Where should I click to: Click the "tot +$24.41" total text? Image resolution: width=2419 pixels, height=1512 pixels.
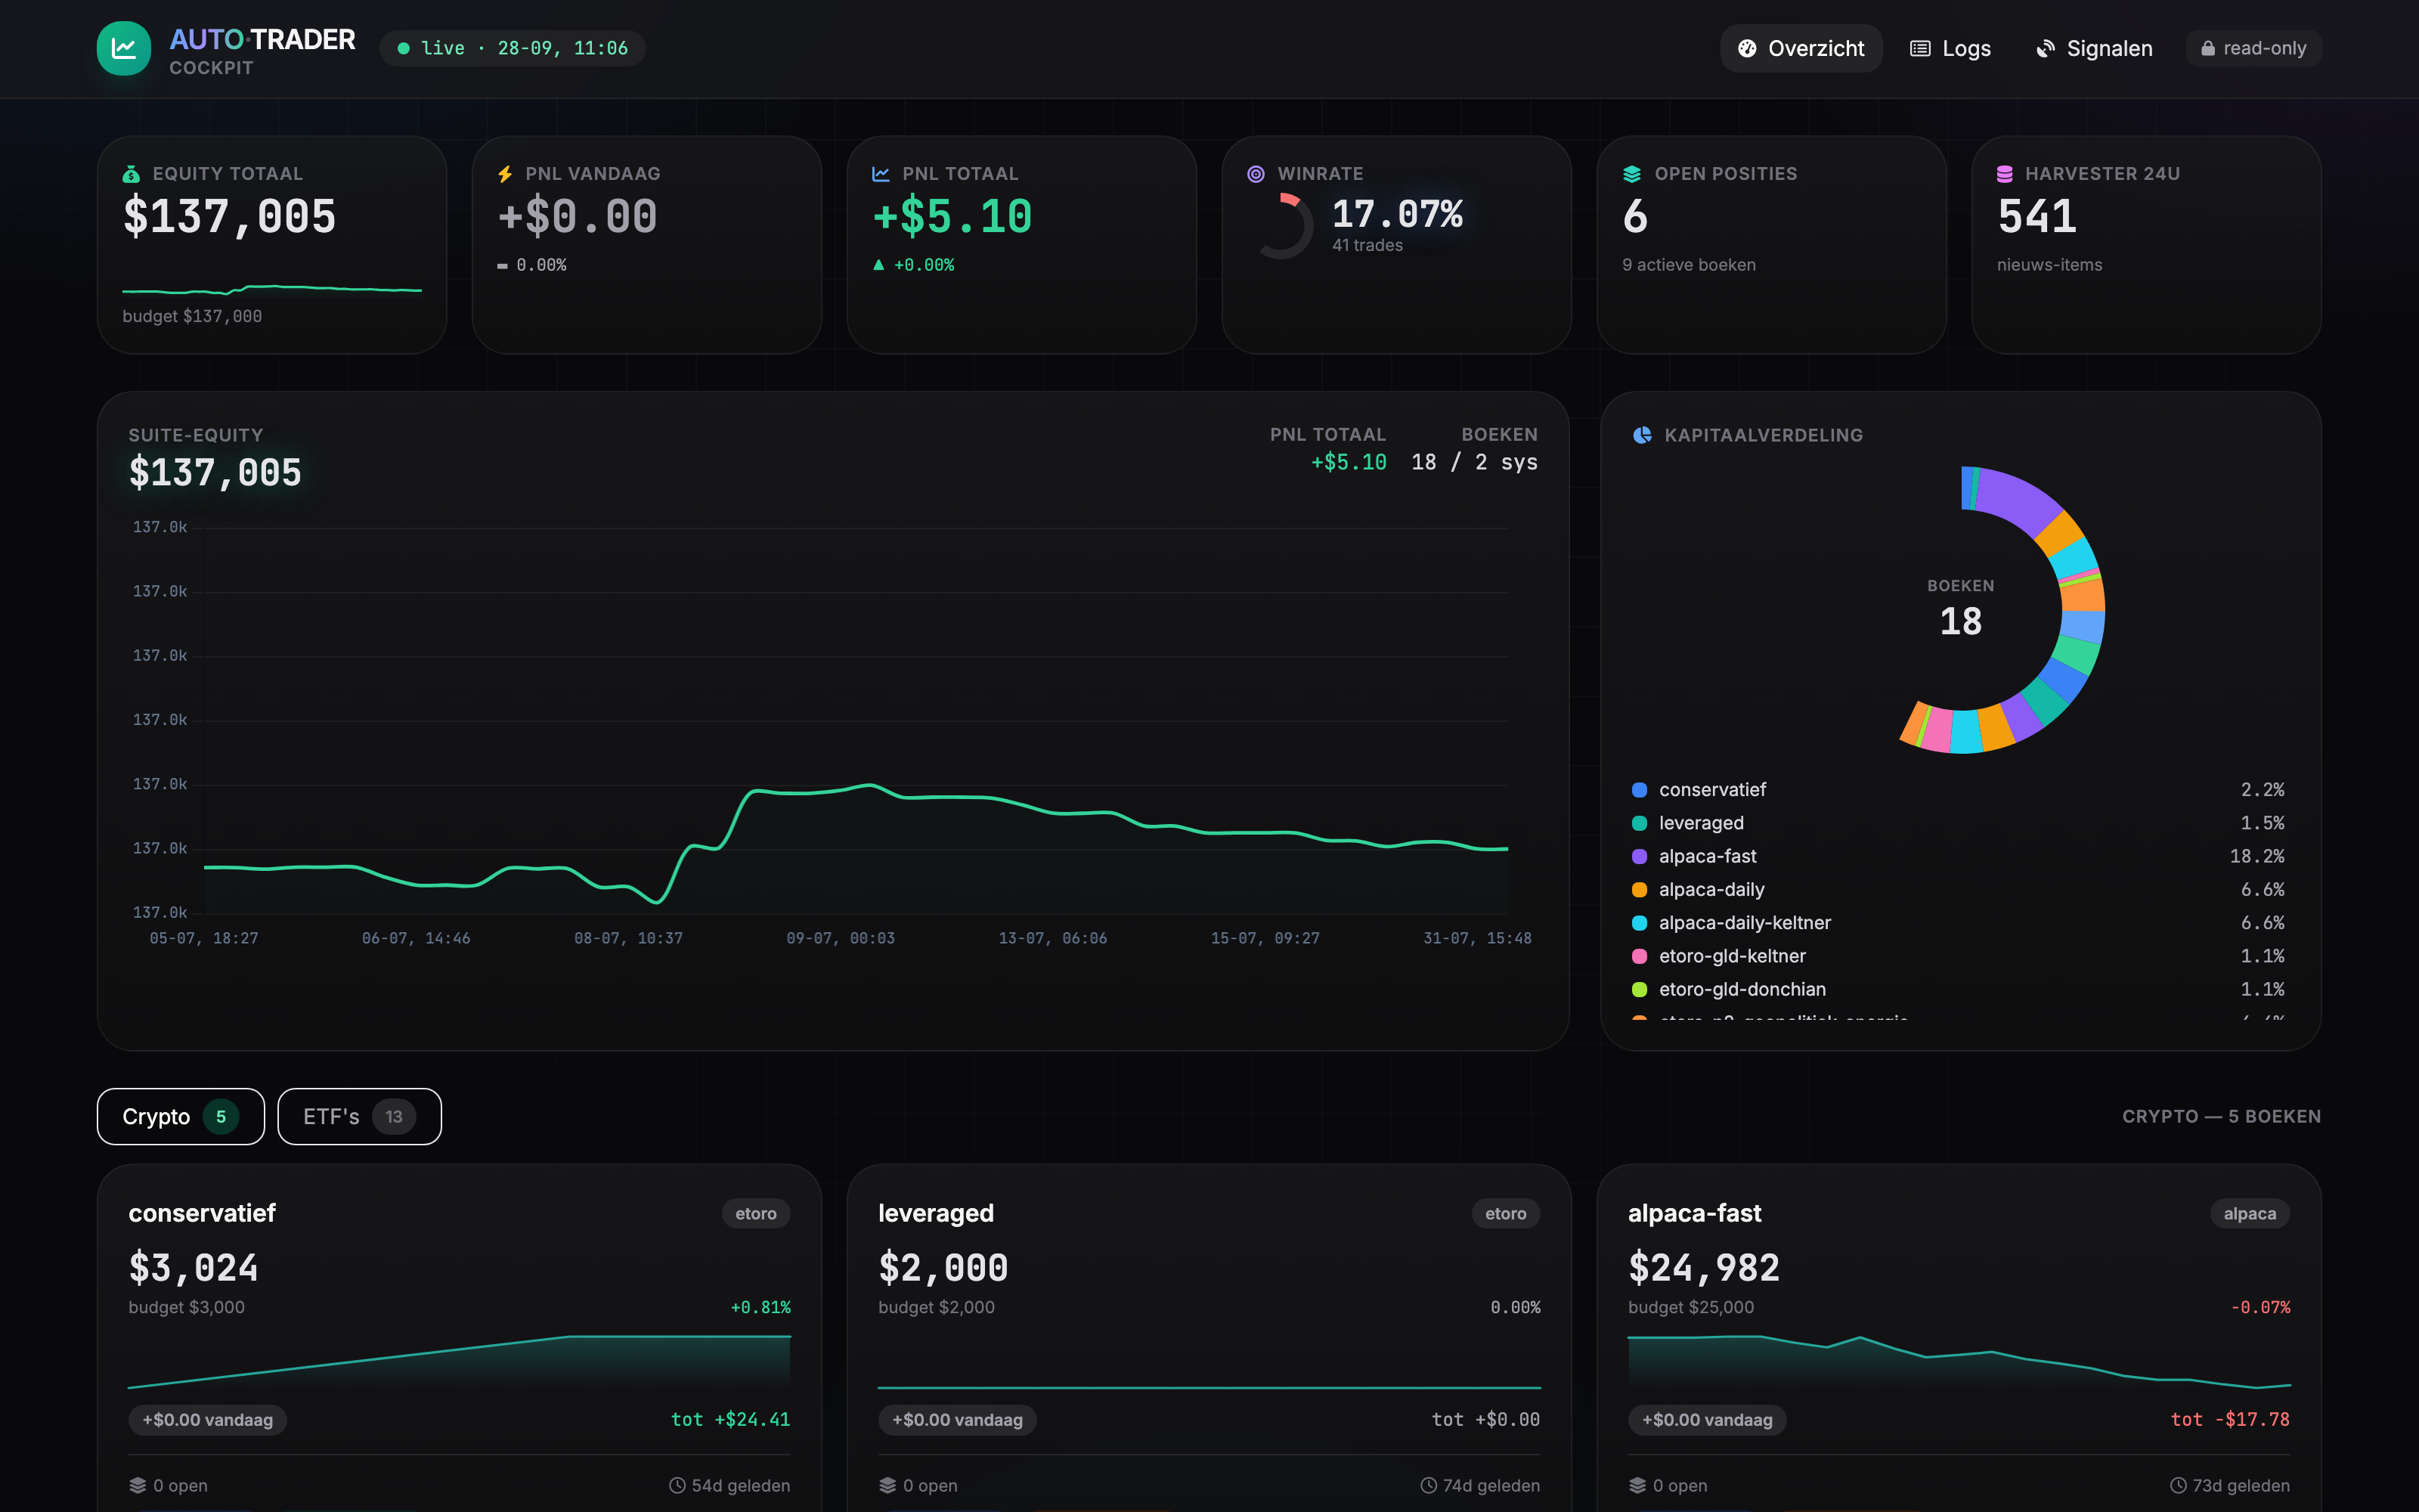pyautogui.click(x=731, y=1419)
